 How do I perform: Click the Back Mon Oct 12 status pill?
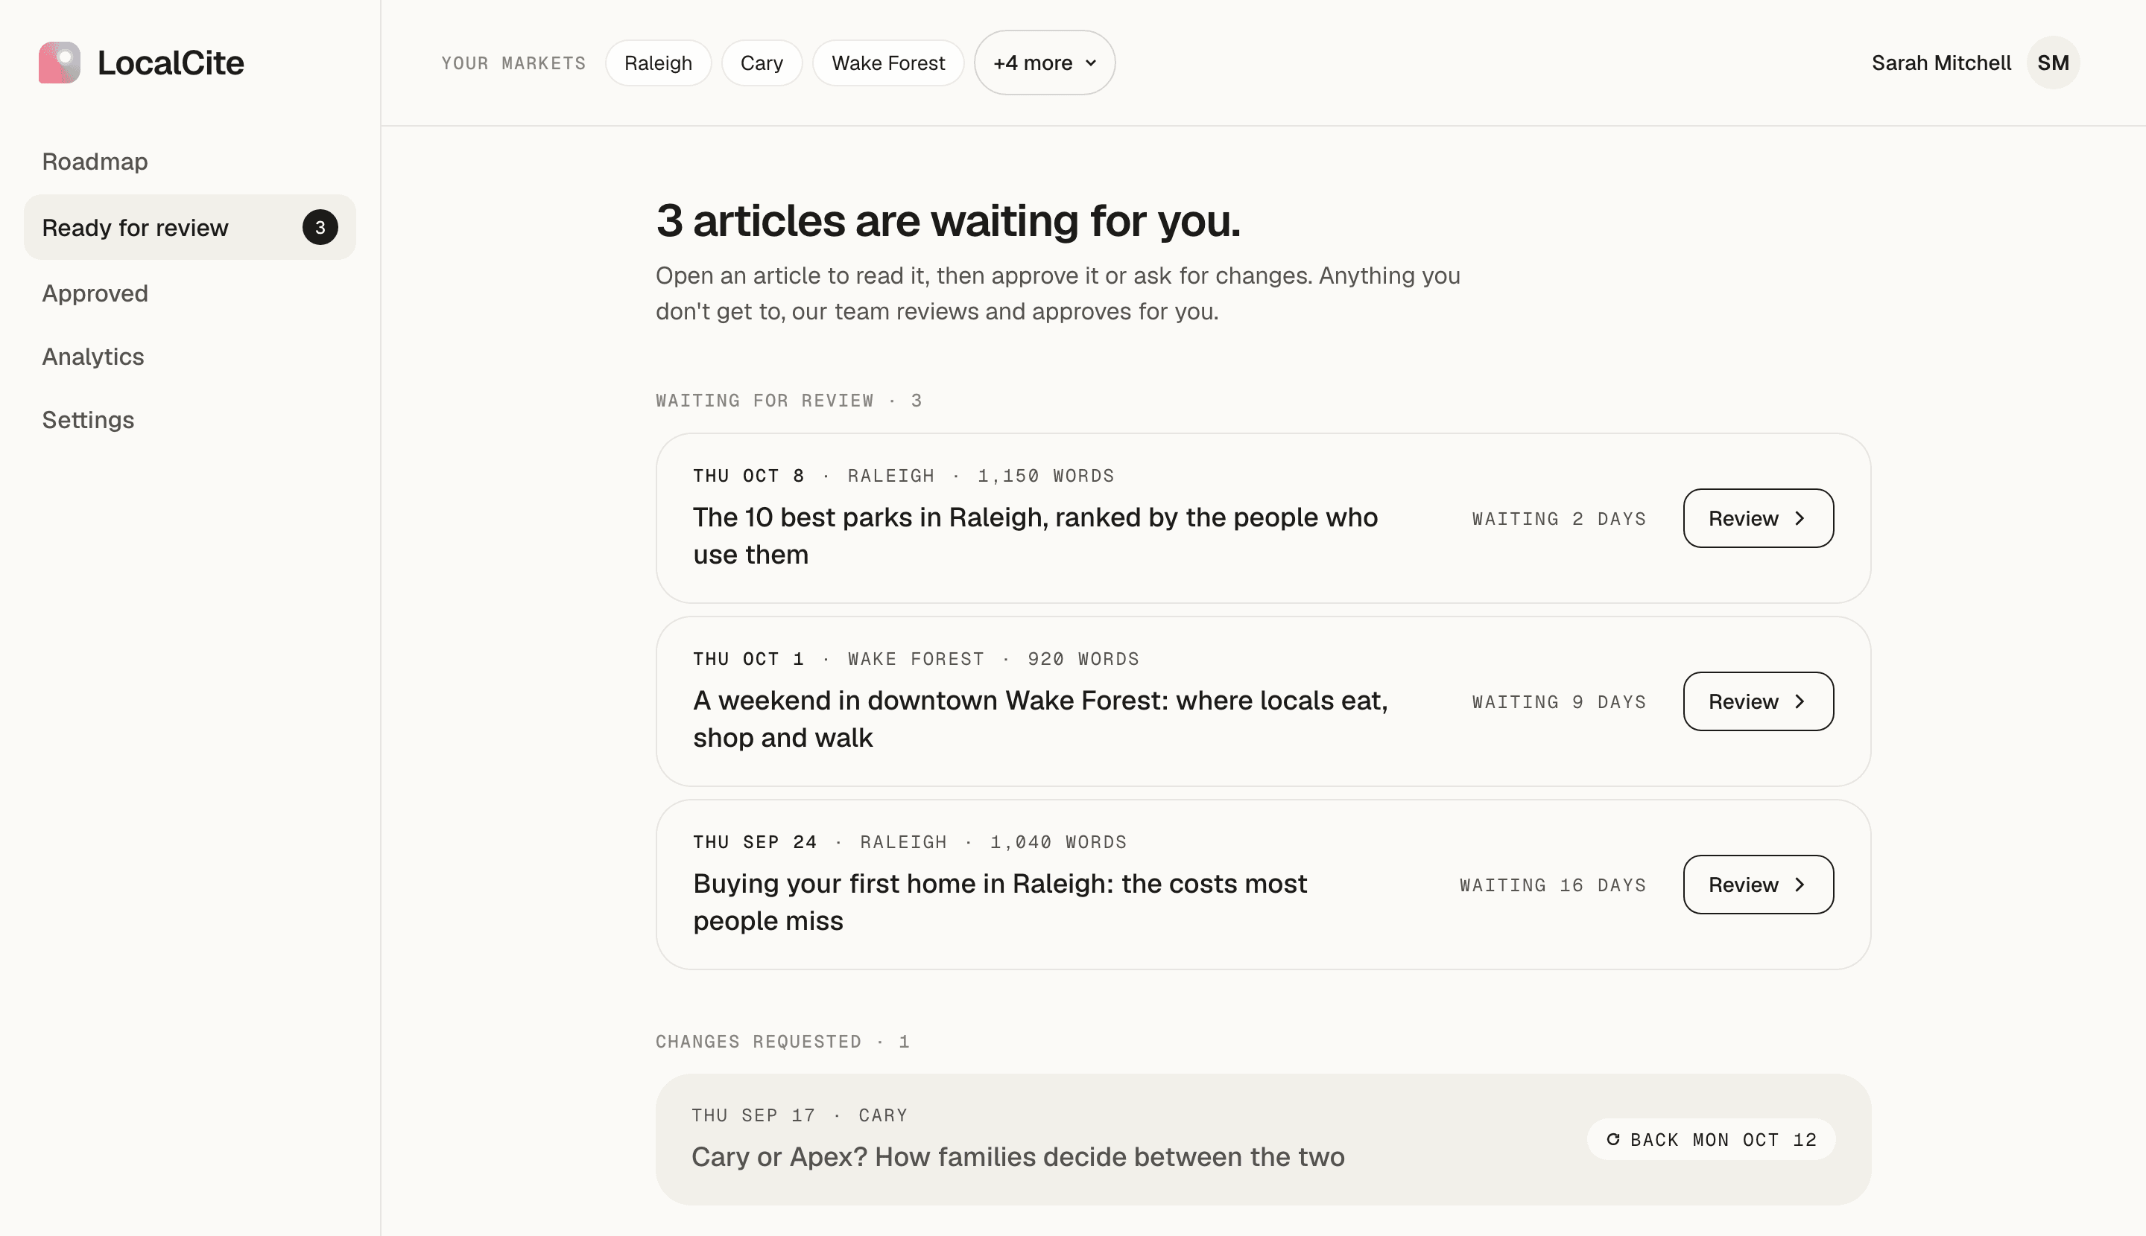[x=1711, y=1139]
